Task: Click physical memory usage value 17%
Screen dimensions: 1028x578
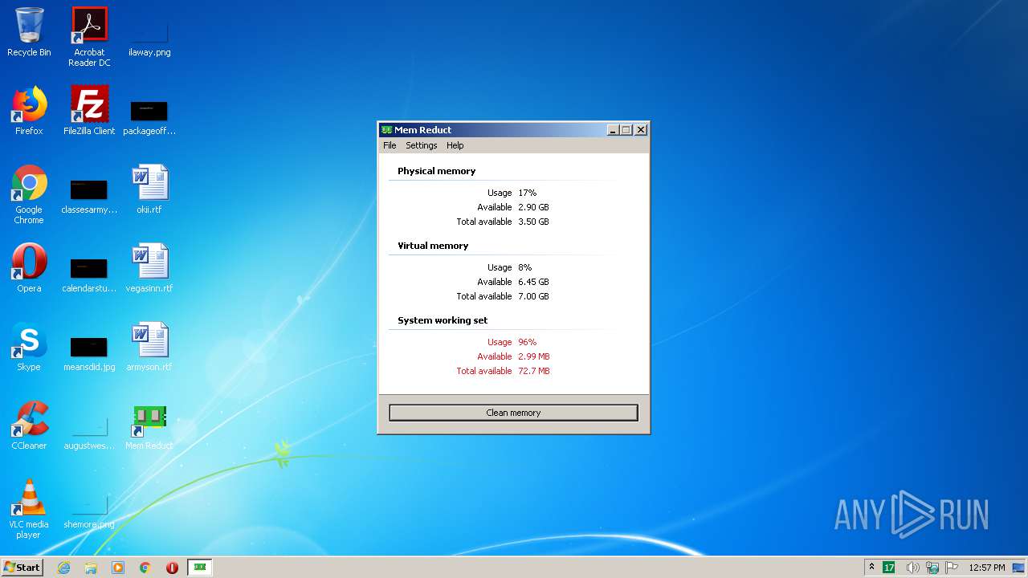Action: point(527,193)
